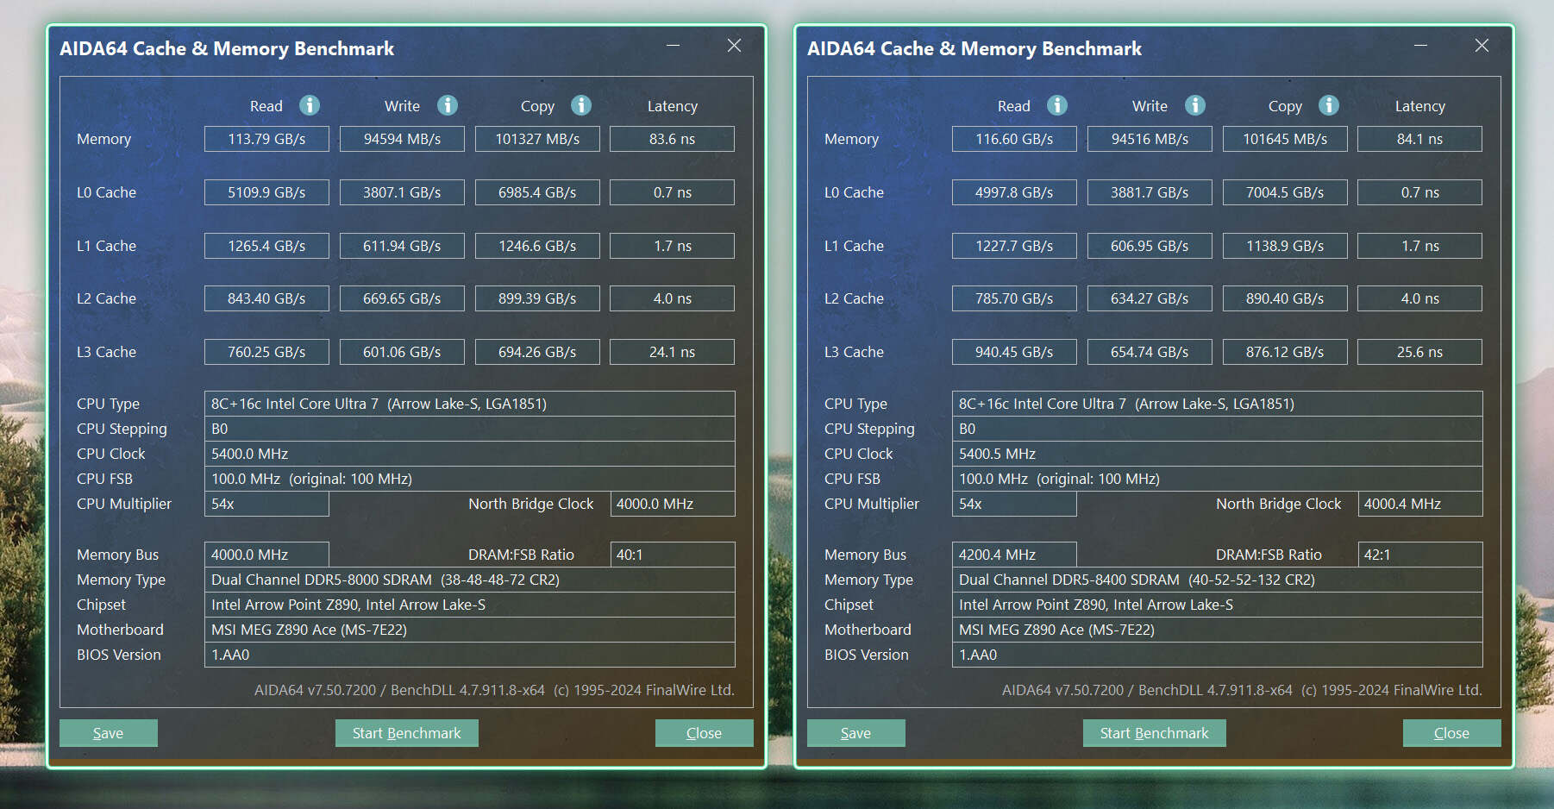Select the L1 cache read value 1265.4 GB/s
The height and width of the screenshot is (809, 1554).
(x=266, y=246)
